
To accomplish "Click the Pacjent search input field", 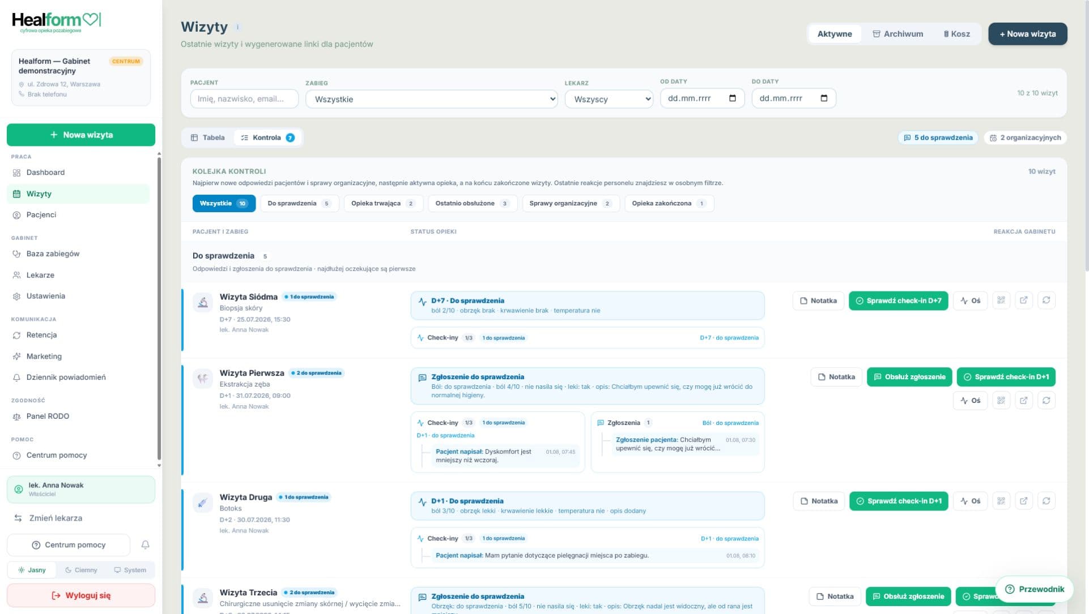I will [x=244, y=98].
